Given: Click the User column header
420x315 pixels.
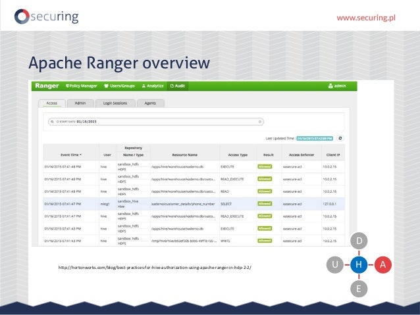Looking at the screenshot, I should (107, 155).
